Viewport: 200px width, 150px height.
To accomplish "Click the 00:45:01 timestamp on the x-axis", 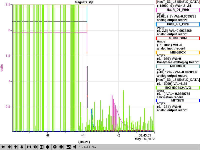I will (145, 135).
